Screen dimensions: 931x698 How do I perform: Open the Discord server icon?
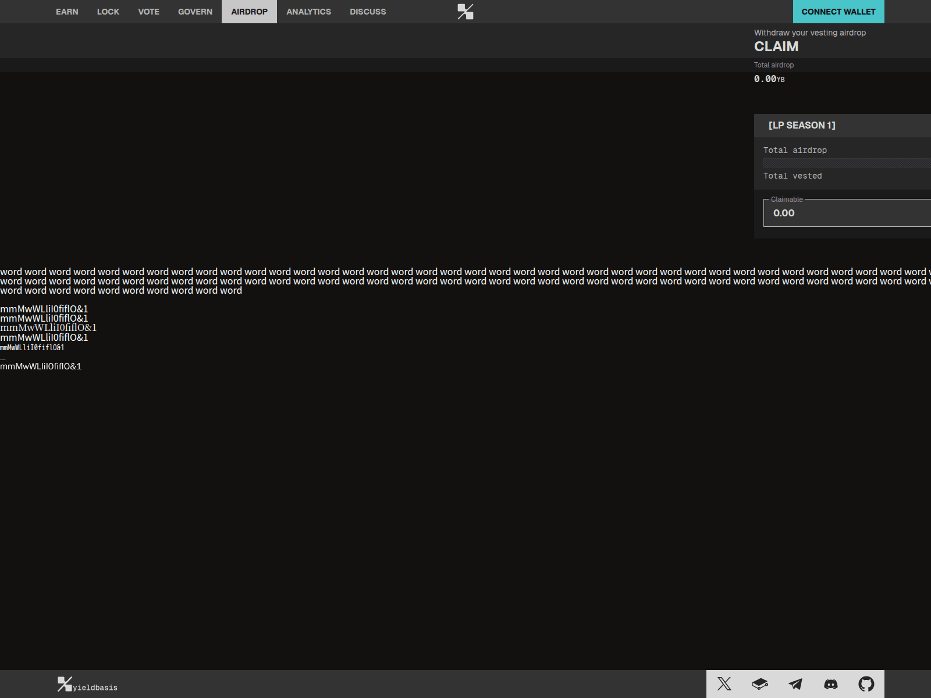point(830,684)
